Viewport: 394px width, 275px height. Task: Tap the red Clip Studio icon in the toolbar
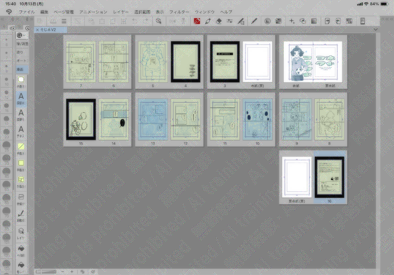[197, 21]
